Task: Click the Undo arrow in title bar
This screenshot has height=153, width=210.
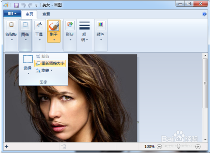Action: [24, 5]
